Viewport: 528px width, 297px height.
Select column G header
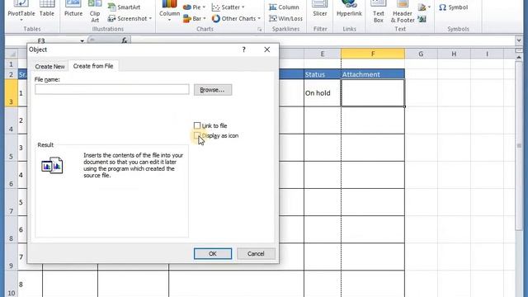(x=421, y=54)
